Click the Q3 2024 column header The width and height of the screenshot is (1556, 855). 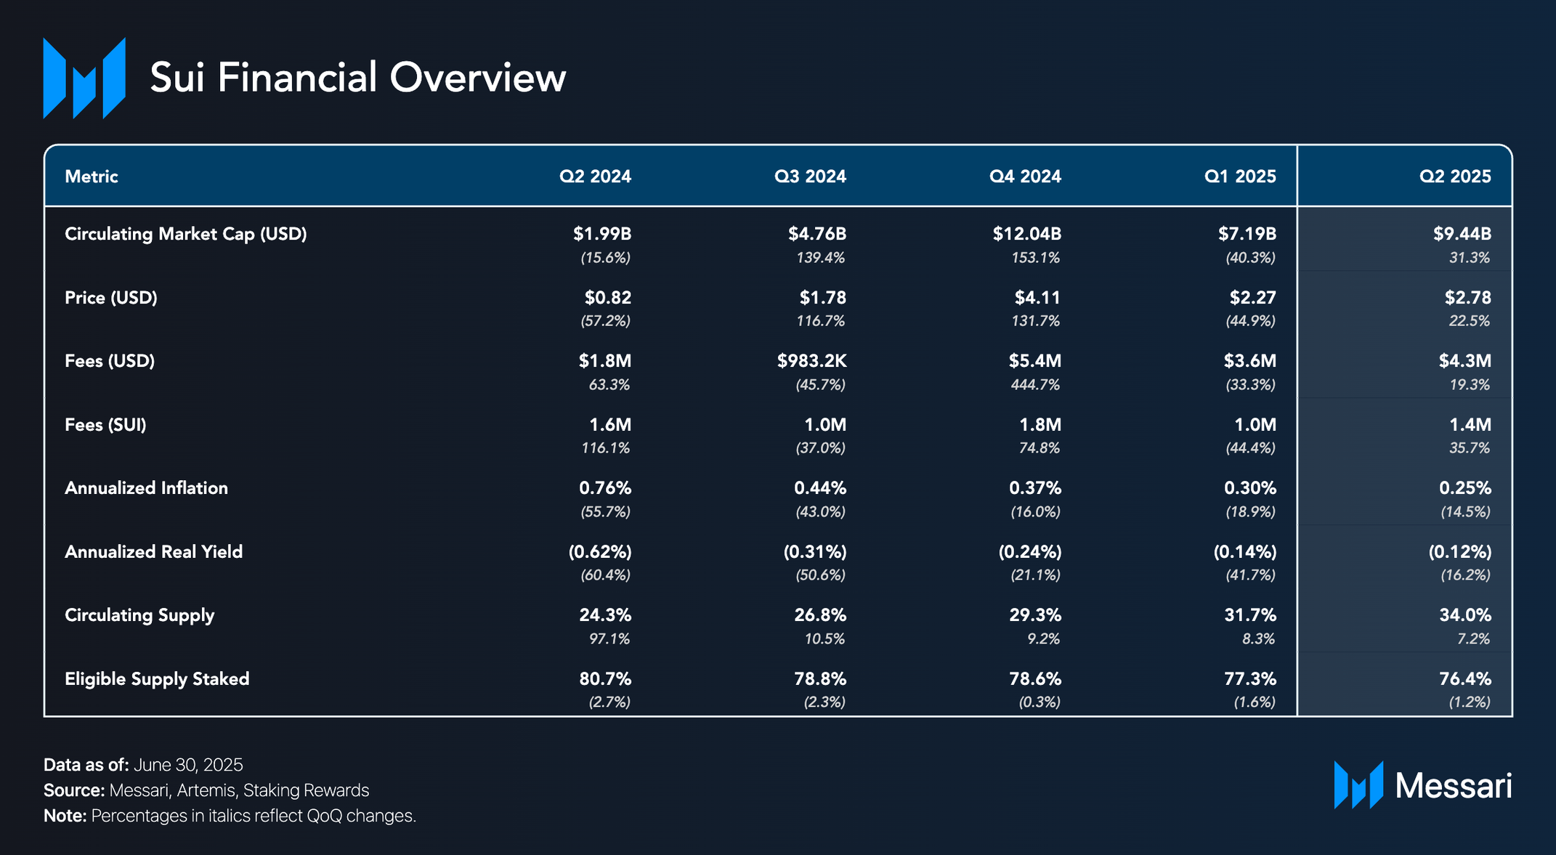click(x=809, y=177)
